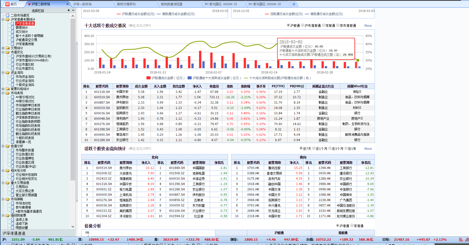The height and width of the screenshot is (245, 469).
Task: Click the document icon of 前十大活跃个股明细
Action: click(13, 36)
